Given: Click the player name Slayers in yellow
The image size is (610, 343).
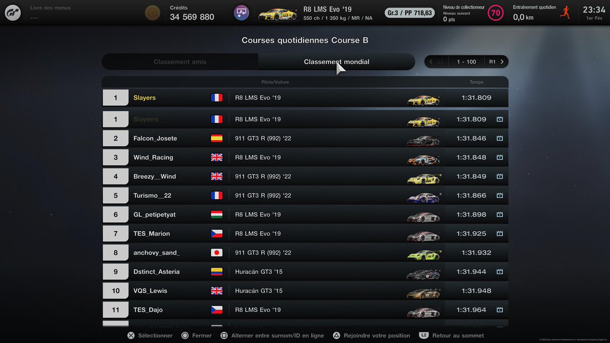Looking at the screenshot, I should 144,98.
